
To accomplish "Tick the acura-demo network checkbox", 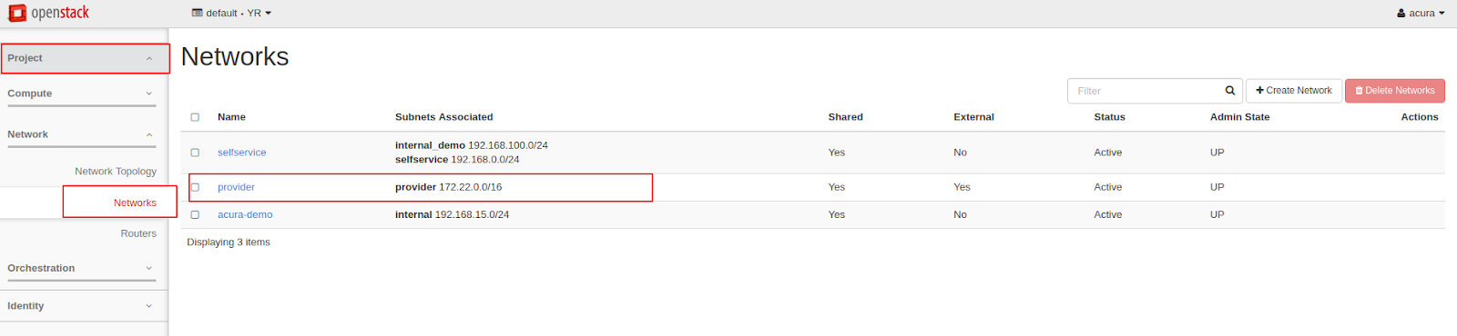I will (195, 215).
